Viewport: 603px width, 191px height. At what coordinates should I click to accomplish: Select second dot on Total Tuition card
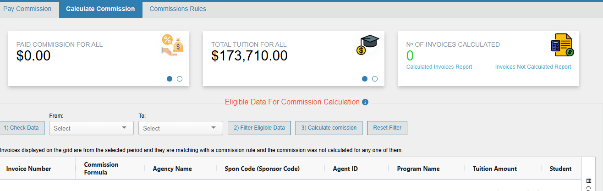(375, 79)
